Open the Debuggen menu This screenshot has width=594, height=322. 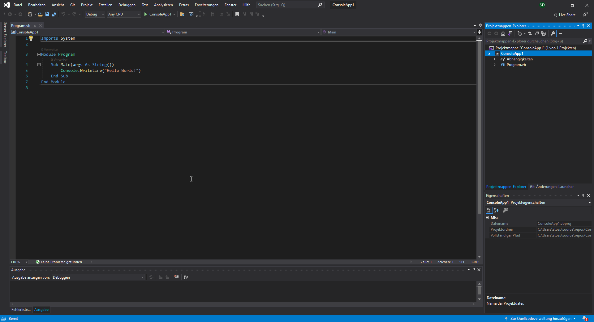tap(127, 5)
